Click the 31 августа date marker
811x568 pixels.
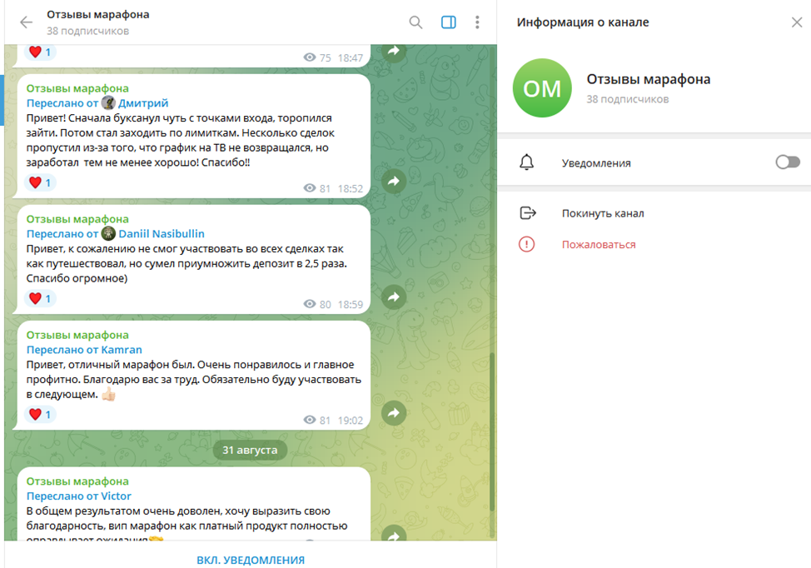250,450
